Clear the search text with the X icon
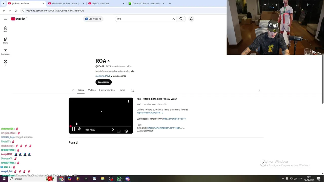Viewport: 324px width, 182px height. [x=174, y=19]
